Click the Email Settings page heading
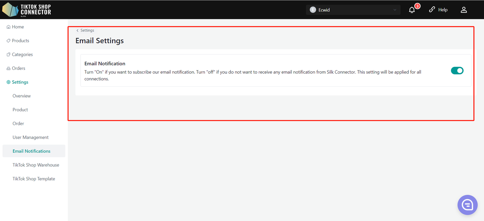 [99, 41]
